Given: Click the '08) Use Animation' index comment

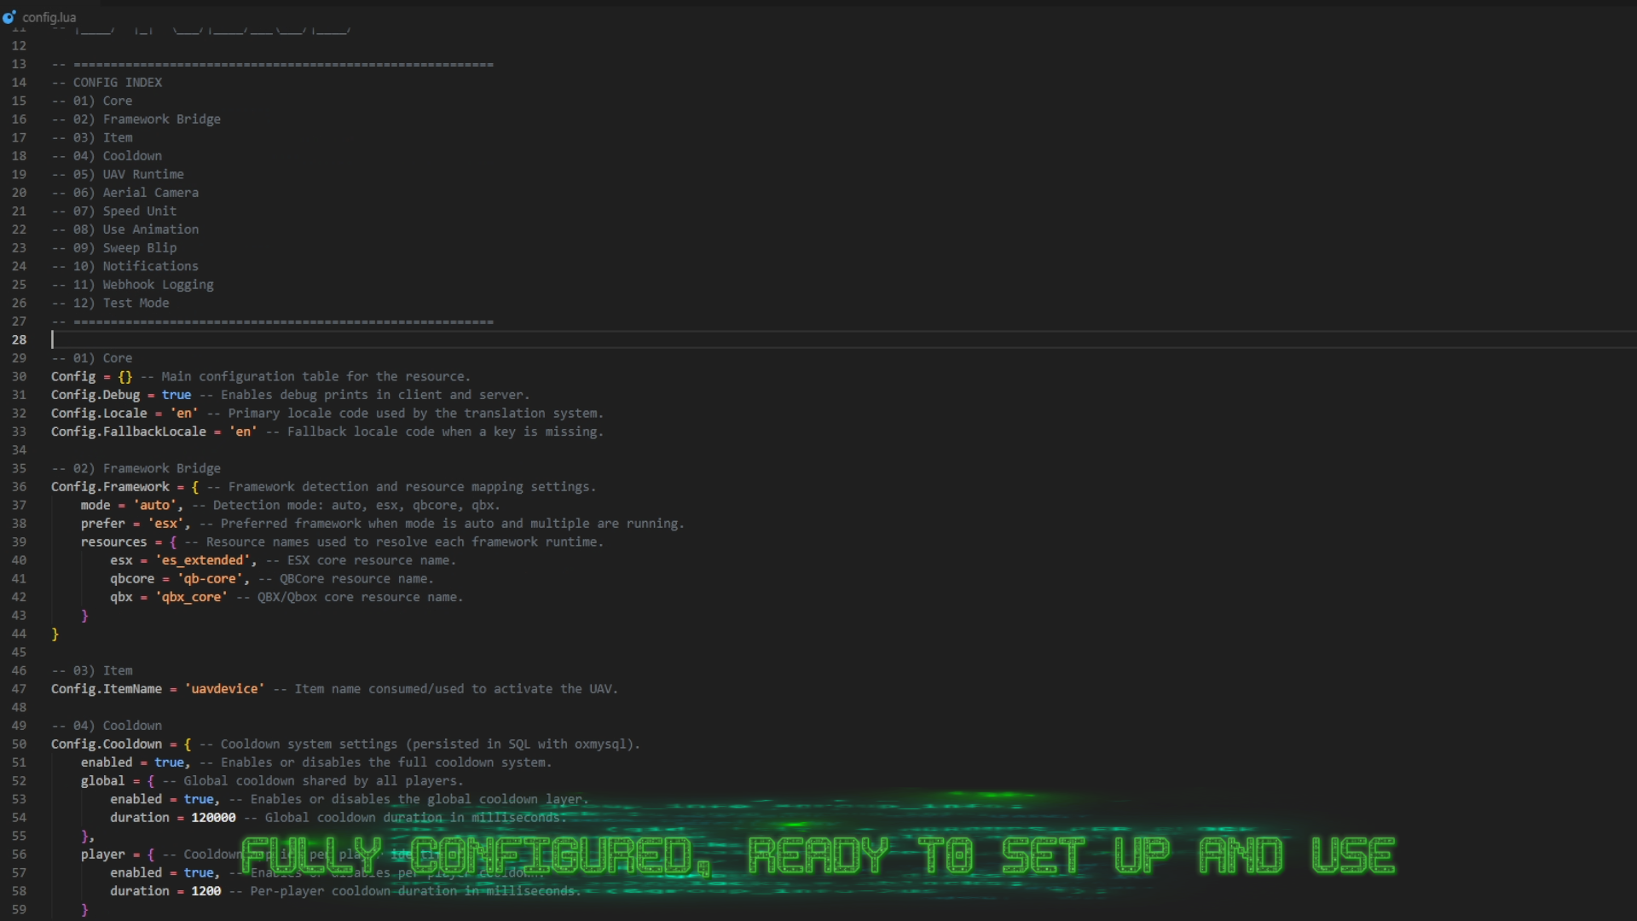Looking at the screenshot, I should pos(136,229).
